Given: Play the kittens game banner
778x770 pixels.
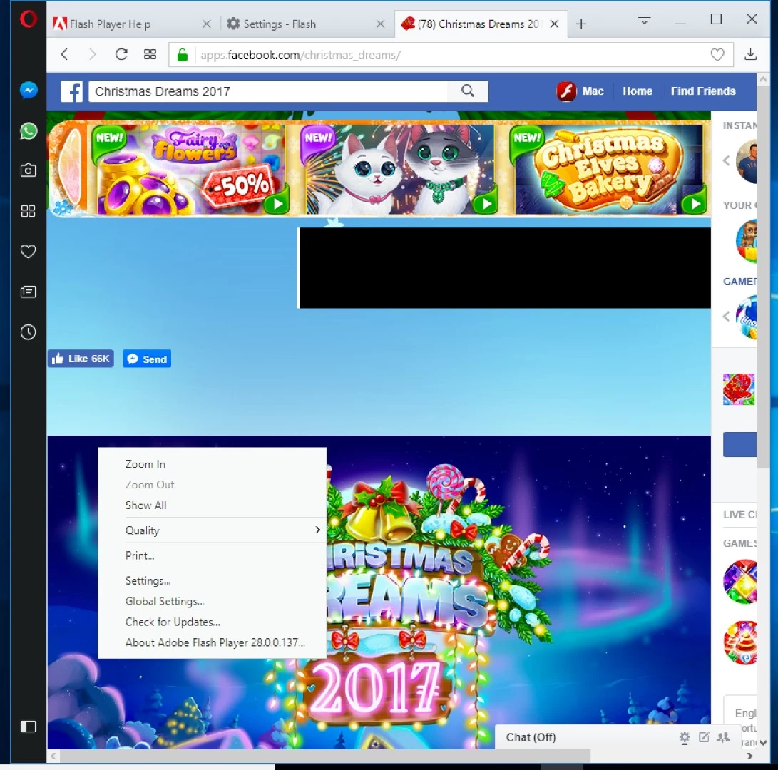Looking at the screenshot, I should tap(401, 169).
